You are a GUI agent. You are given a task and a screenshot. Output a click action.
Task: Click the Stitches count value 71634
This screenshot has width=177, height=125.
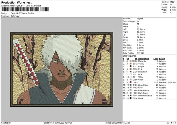(x=173, y=2)
